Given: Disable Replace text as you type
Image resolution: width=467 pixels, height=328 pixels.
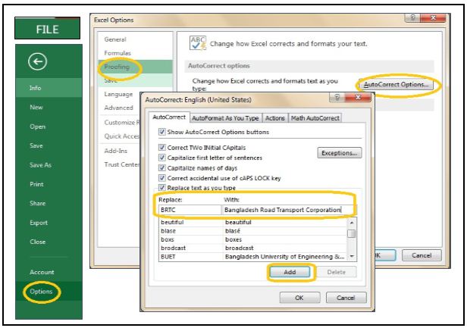Looking at the screenshot, I should click(160, 186).
